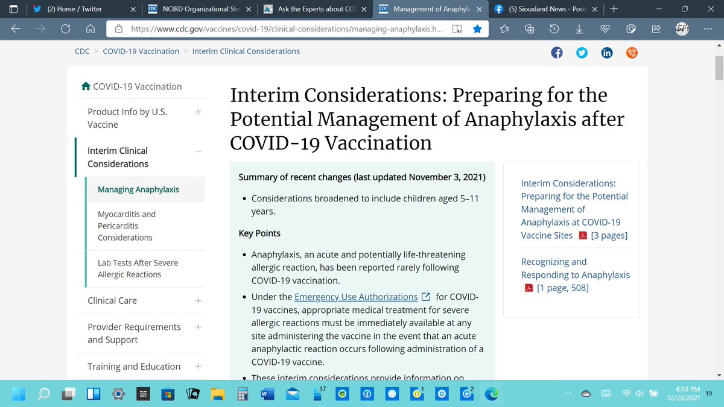This screenshot has height=407, width=724.
Task: Open Immersive Reader read aloud icon
Action: [457, 28]
